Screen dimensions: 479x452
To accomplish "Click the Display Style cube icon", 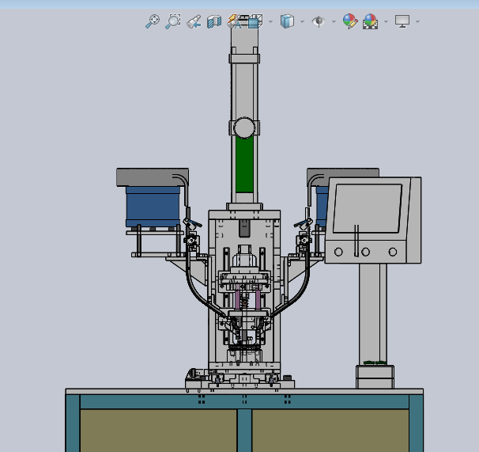I will [x=287, y=21].
